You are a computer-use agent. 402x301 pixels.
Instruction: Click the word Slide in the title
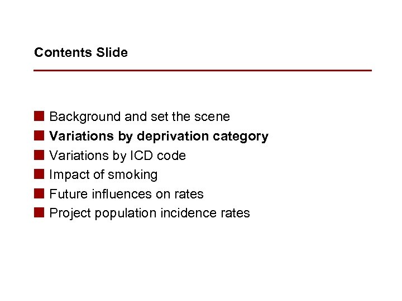click(x=112, y=52)
